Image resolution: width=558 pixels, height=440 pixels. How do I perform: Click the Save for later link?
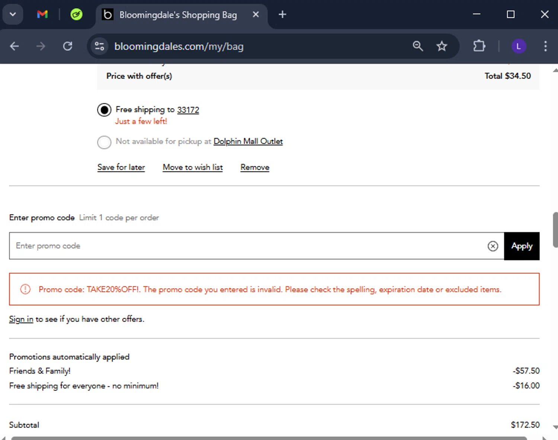121,167
